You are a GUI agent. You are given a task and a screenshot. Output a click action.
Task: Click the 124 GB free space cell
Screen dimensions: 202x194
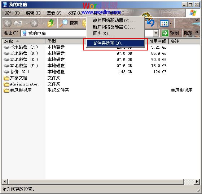click(160, 72)
